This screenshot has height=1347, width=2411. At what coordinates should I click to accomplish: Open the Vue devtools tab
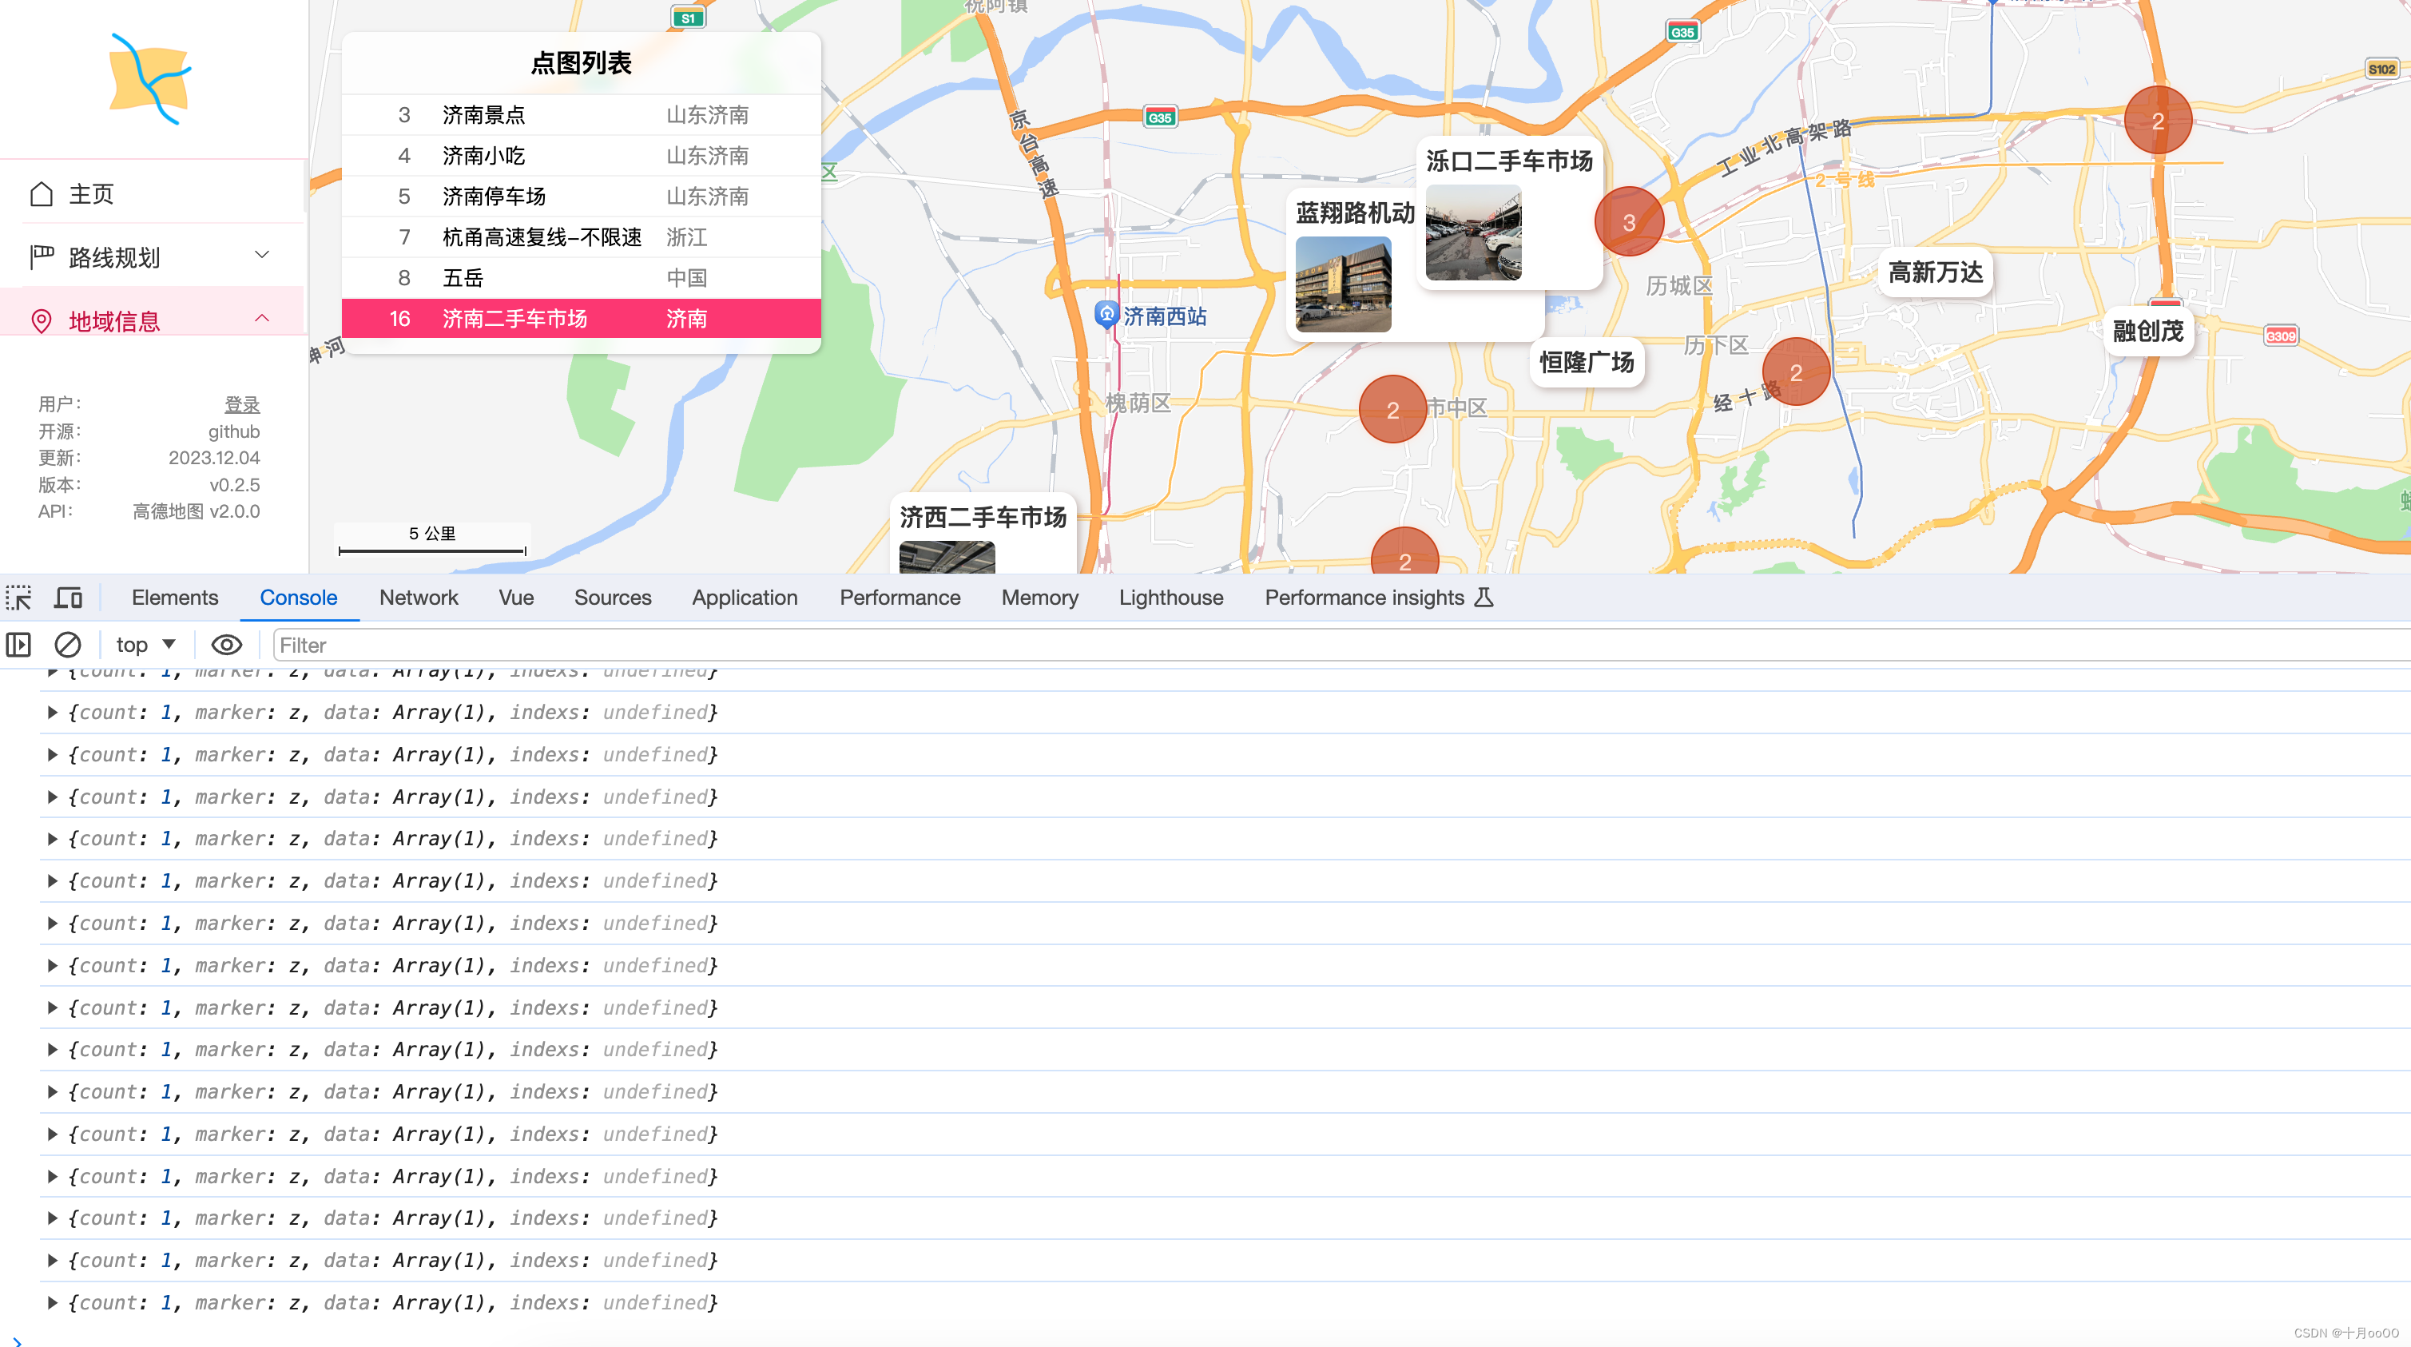point(516,598)
